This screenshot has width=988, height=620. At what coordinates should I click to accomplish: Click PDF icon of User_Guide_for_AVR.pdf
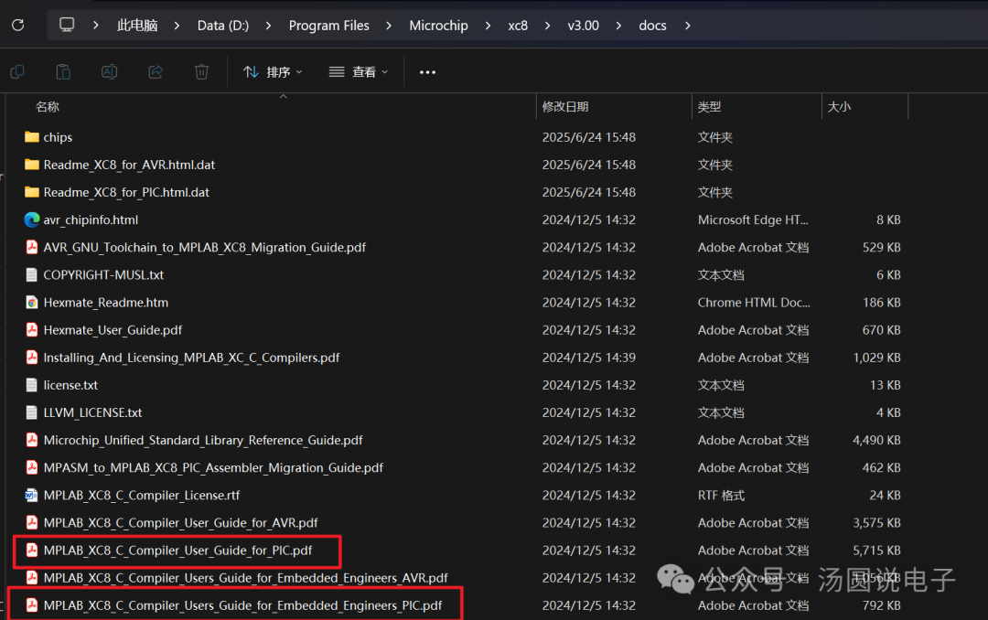click(x=31, y=522)
